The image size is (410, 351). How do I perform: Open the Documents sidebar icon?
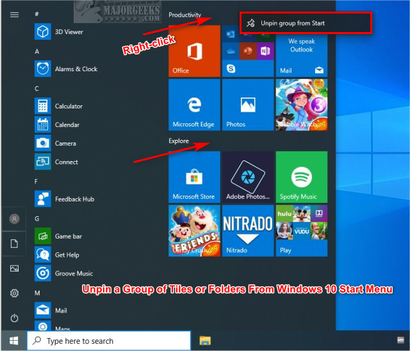[14, 244]
